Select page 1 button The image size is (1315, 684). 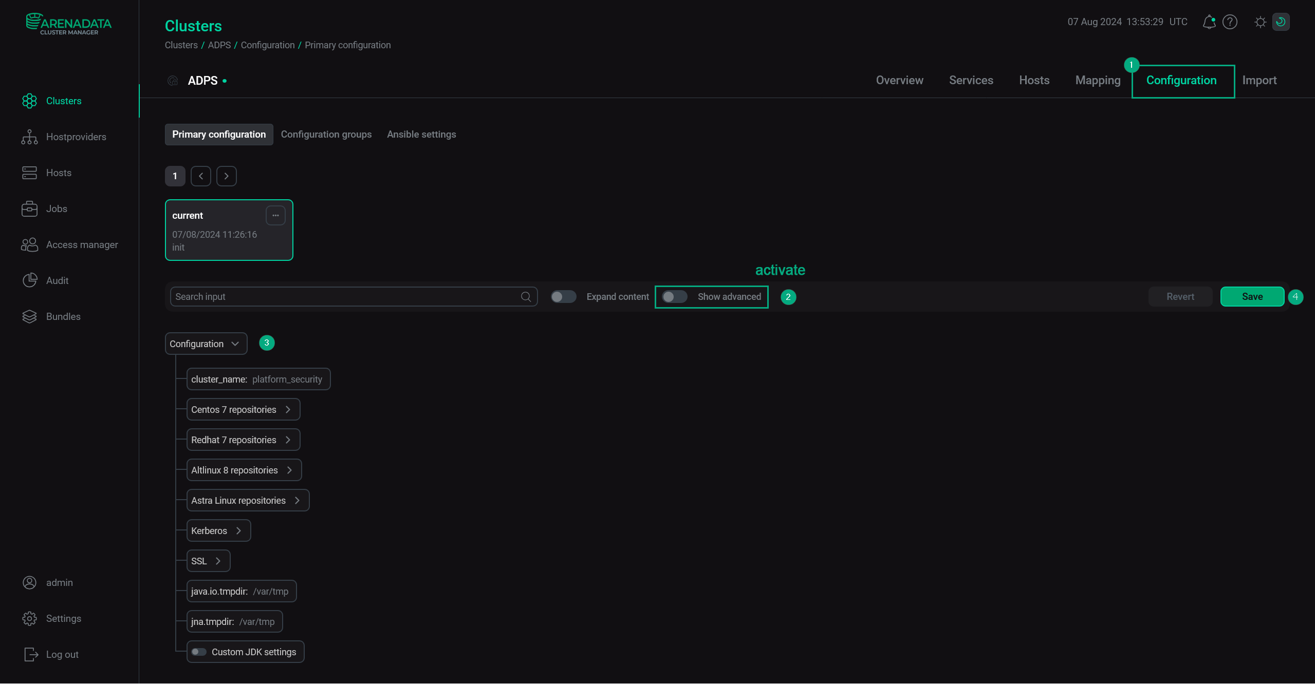pos(175,176)
